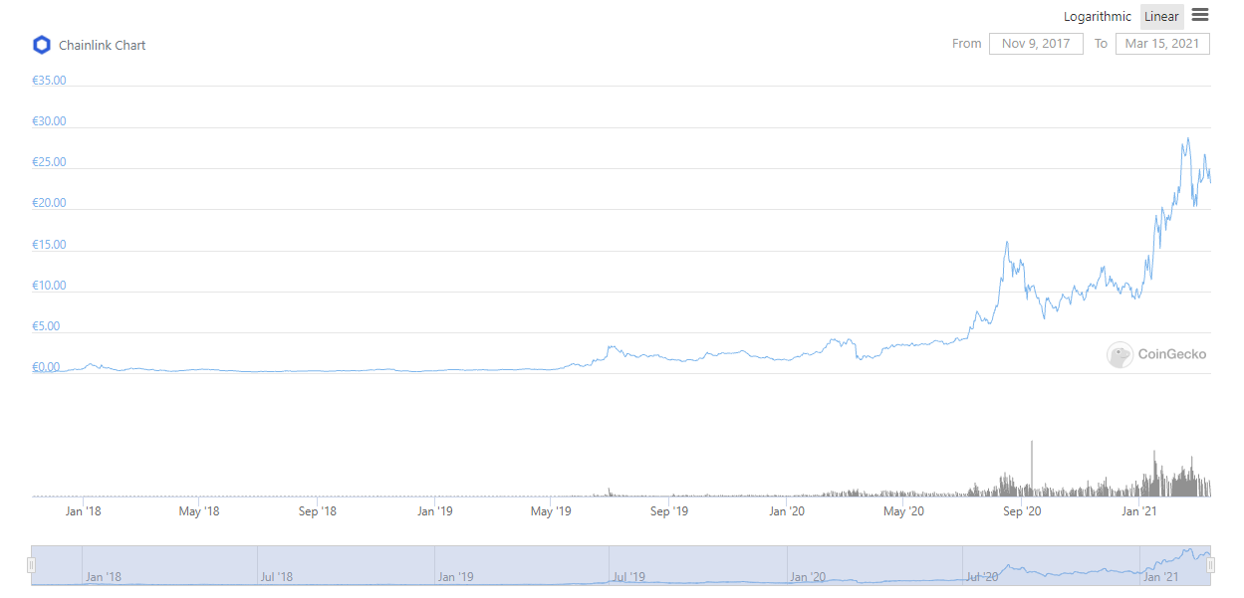Click Jul '19 in the navigator
The image size is (1244, 598).
(628, 576)
